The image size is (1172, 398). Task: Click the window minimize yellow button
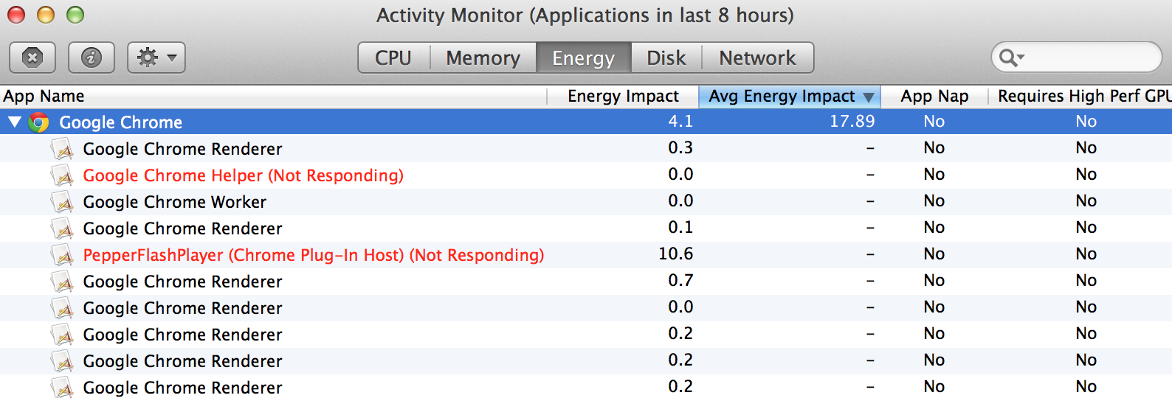[46, 15]
